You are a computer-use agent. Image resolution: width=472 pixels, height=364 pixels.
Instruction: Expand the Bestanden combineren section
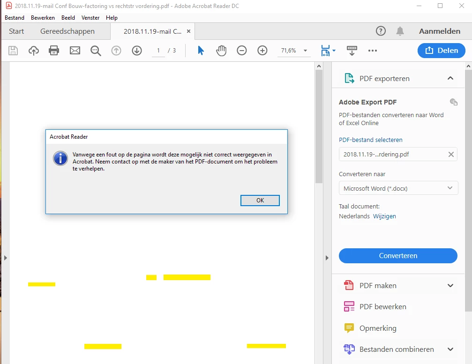tap(450, 349)
